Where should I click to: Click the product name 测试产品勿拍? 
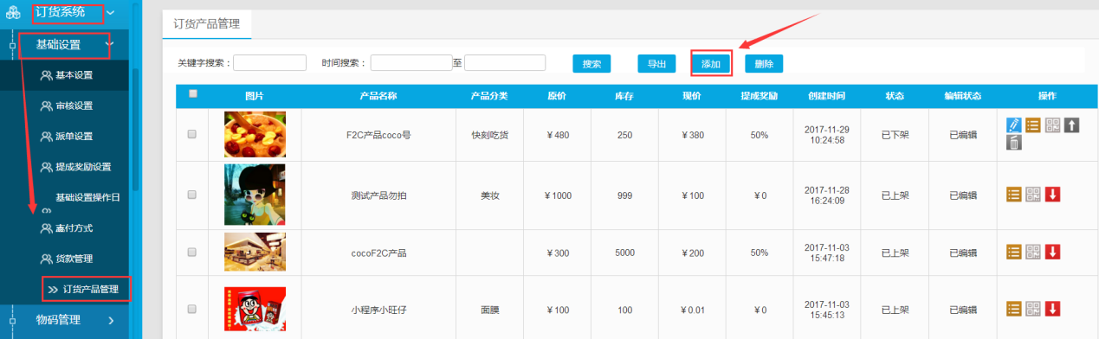tap(378, 195)
